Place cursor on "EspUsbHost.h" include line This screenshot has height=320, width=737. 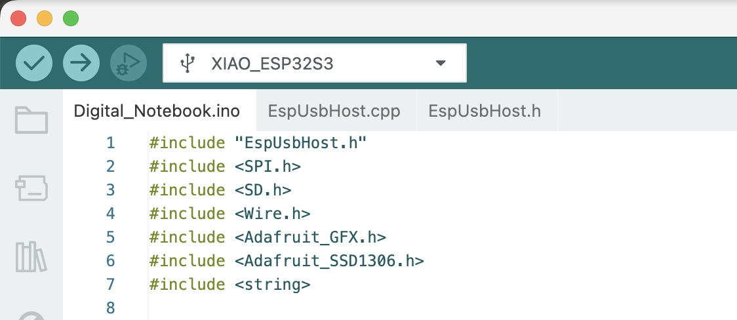tap(257, 143)
